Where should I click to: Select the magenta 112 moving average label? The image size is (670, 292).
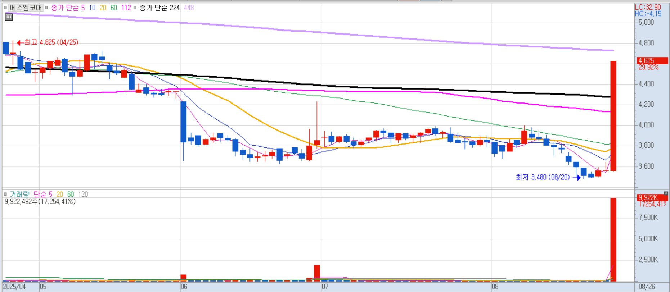pos(126,8)
